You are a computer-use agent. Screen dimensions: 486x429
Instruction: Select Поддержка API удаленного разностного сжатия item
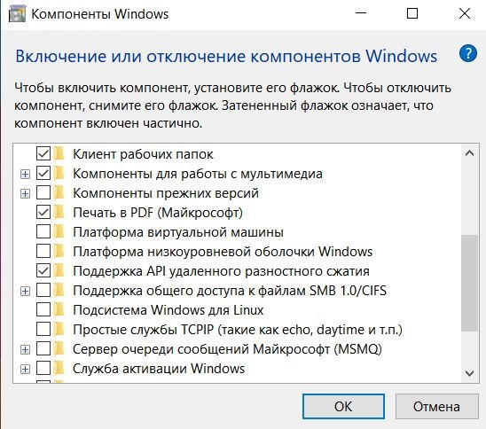221,271
